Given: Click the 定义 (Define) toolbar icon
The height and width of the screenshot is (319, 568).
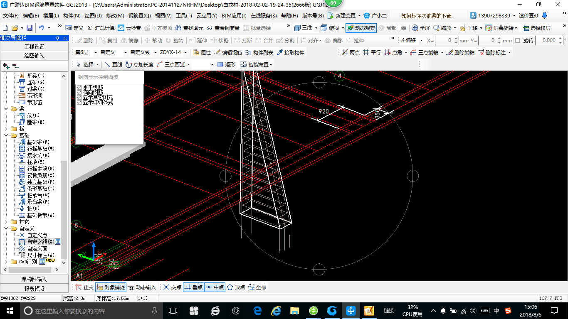Looking at the screenshot, I should pos(74,28).
